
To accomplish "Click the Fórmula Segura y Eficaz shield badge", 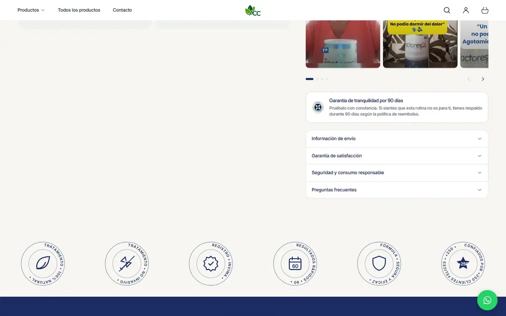I will tap(379, 264).
